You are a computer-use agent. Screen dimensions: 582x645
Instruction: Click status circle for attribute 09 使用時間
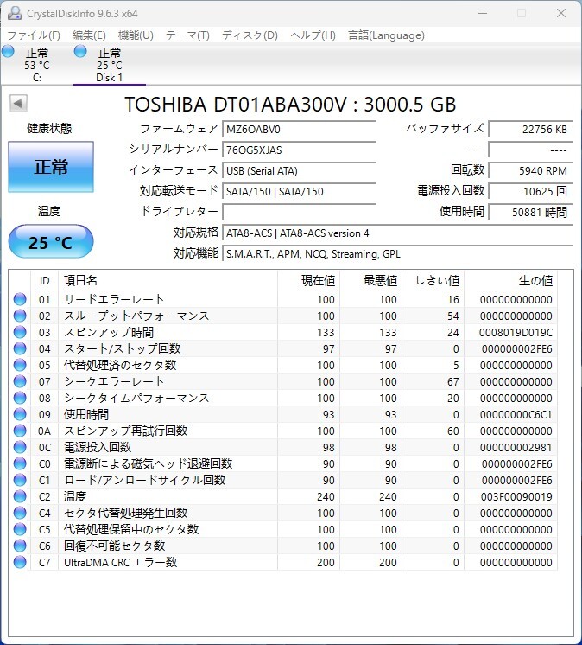tap(20, 414)
